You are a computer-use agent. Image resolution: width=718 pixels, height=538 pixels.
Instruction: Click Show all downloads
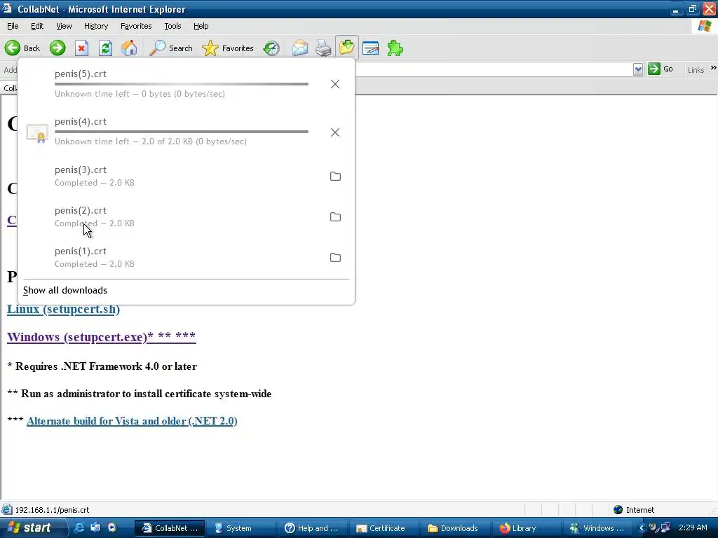click(x=65, y=290)
